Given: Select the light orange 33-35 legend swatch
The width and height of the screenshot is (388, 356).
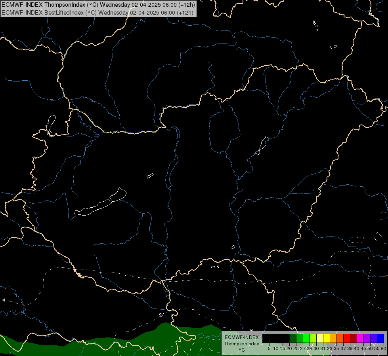Looking at the screenshot, I should (x=333, y=338).
